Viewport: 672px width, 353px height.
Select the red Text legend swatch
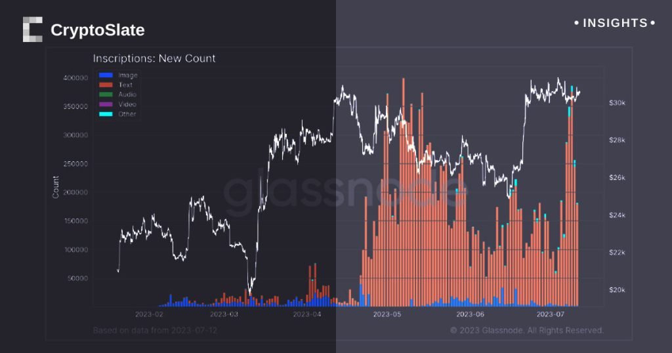[106, 85]
